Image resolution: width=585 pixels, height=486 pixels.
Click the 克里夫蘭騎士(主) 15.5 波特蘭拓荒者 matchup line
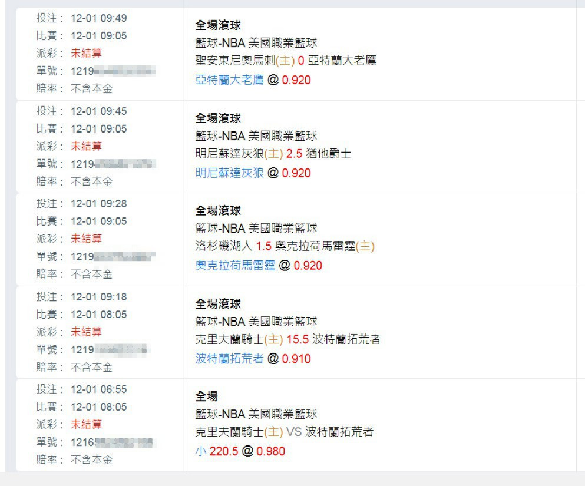tap(288, 339)
